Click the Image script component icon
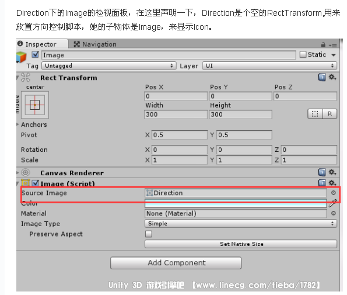The width and height of the screenshot is (347, 295). (26, 183)
